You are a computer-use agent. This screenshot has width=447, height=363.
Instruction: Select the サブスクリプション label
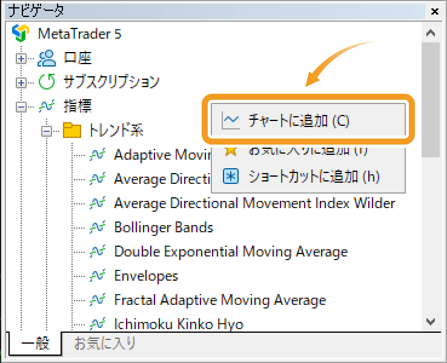point(111,82)
